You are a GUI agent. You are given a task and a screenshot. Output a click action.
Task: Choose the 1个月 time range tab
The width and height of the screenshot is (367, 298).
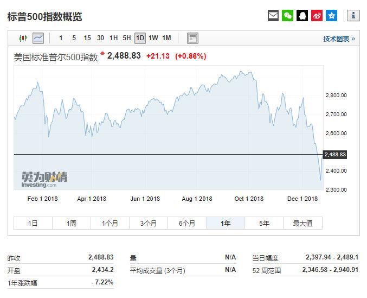tap(110, 223)
